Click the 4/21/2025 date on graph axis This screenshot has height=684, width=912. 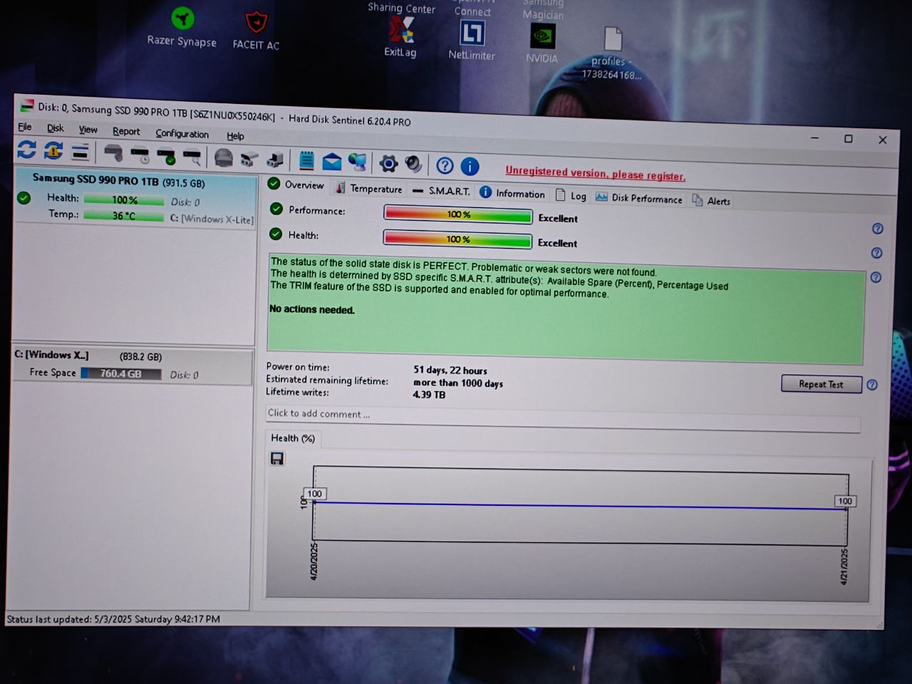(x=844, y=567)
